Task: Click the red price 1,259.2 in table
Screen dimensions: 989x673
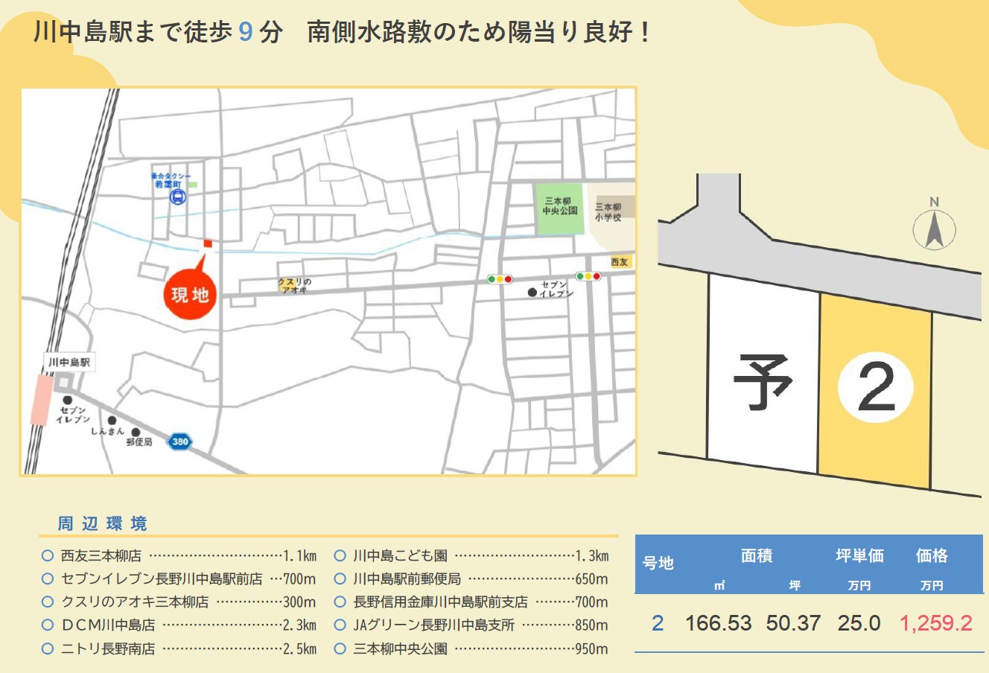Action: tap(935, 623)
